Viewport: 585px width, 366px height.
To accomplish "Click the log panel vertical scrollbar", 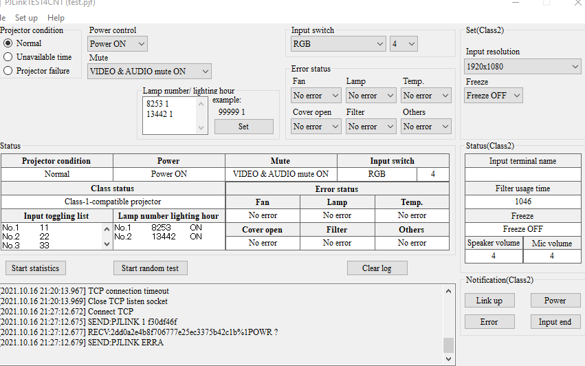I will point(448,323).
